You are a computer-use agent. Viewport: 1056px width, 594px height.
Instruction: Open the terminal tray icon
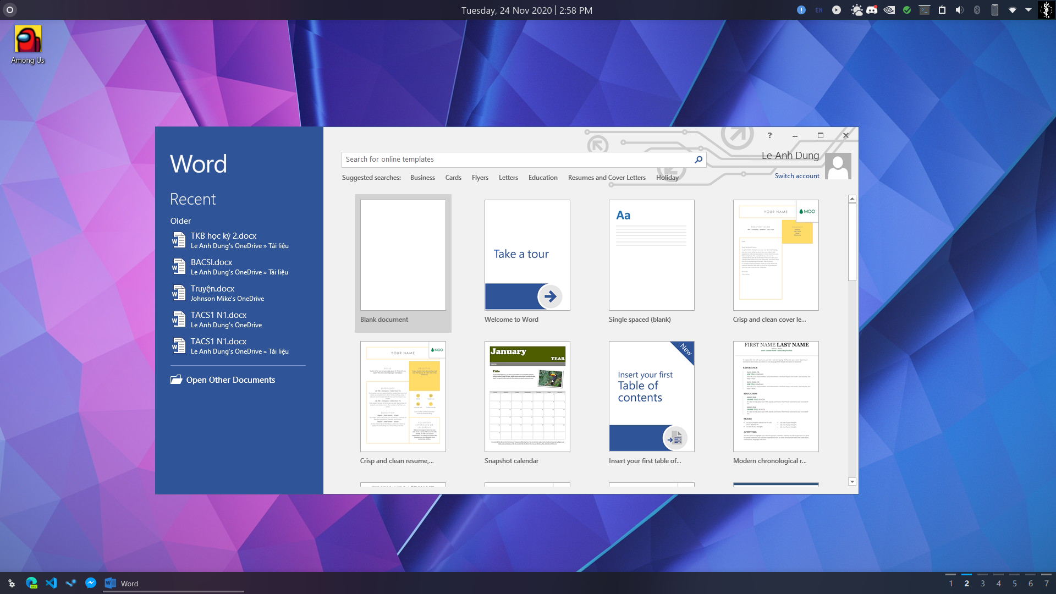pos(925,10)
